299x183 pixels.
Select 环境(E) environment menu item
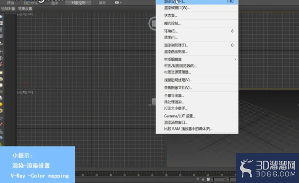click(x=197, y=31)
